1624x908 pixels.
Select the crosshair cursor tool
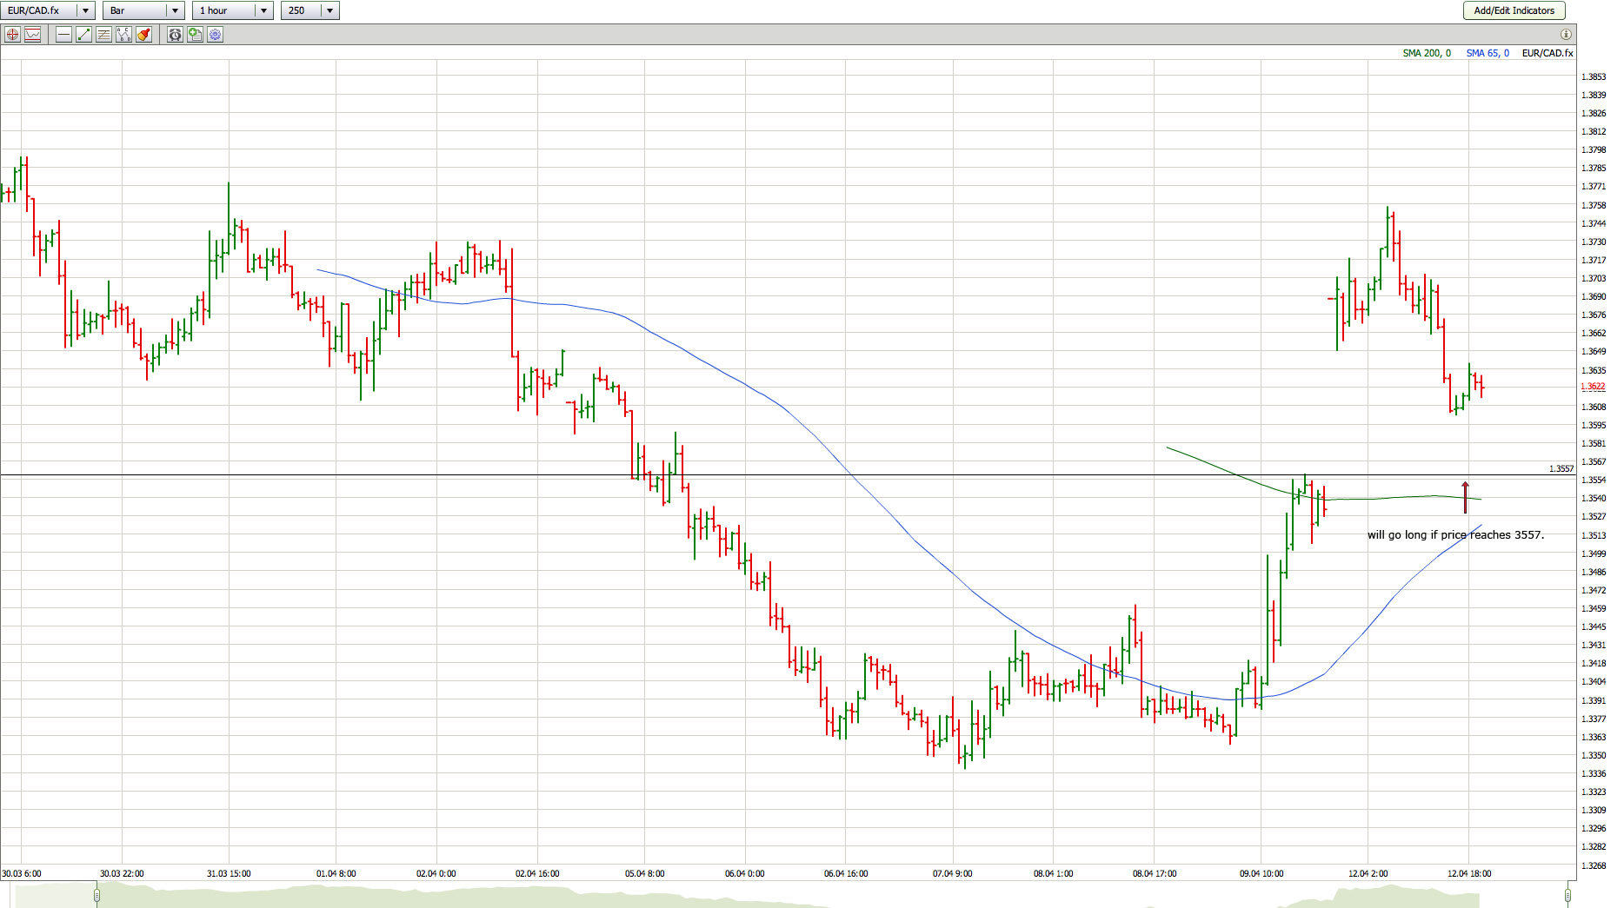12,35
